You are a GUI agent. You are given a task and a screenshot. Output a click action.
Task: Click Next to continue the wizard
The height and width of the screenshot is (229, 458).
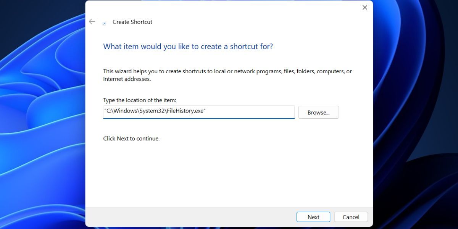click(x=313, y=217)
